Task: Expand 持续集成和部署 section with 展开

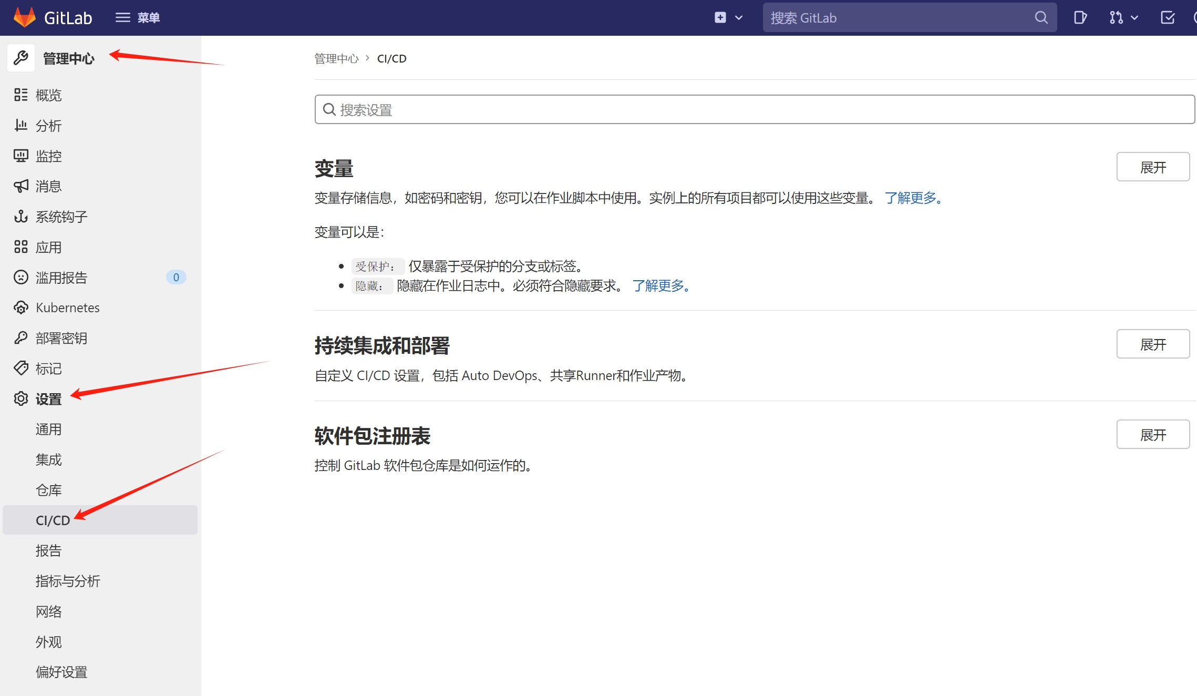Action: (x=1153, y=344)
